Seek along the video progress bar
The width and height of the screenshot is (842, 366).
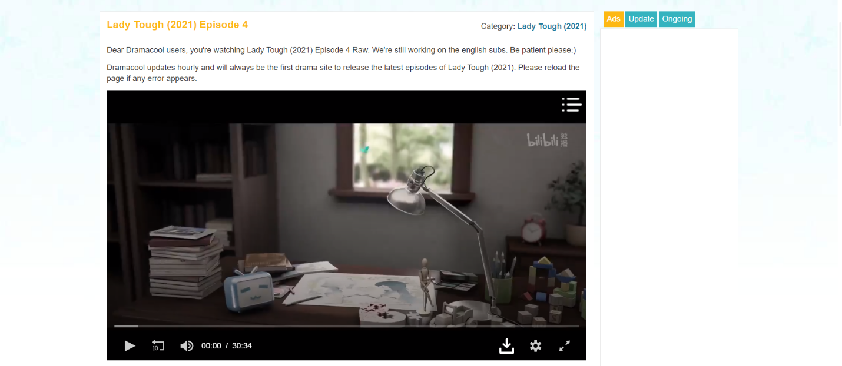coord(346,325)
